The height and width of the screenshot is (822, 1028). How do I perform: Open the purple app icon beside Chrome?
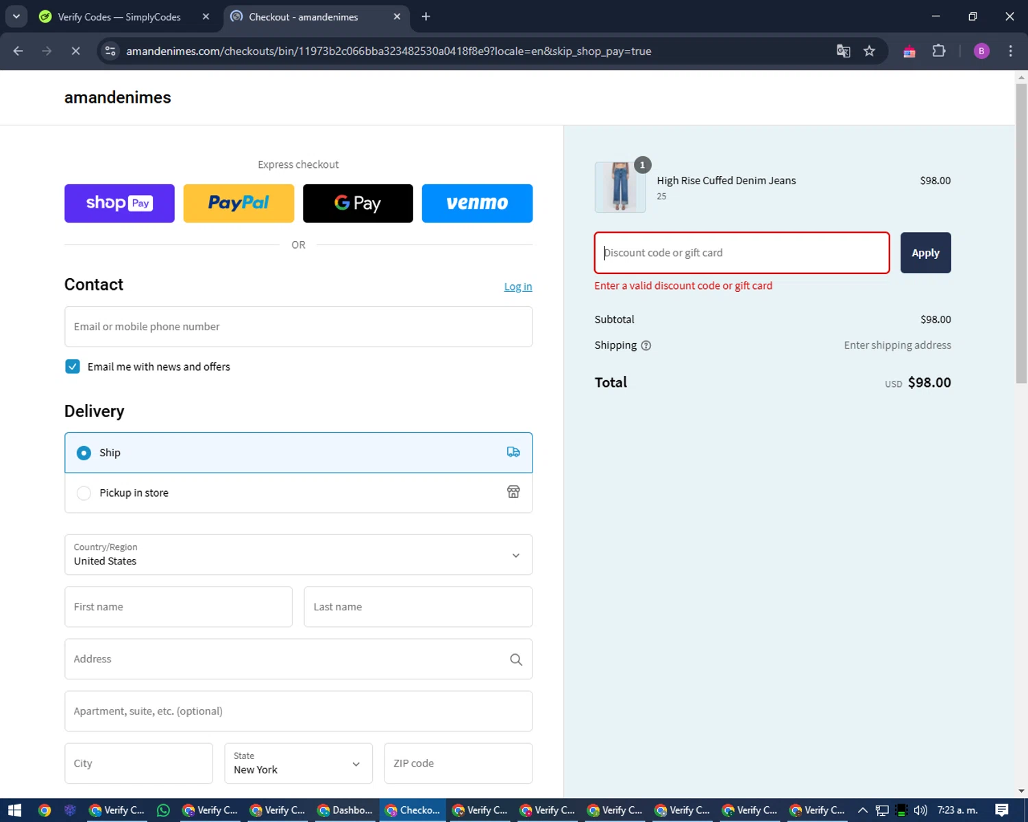click(70, 810)
